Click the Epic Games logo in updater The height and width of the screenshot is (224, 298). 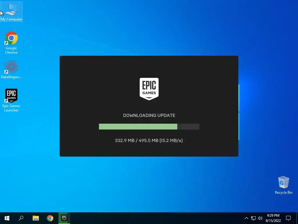149,89
